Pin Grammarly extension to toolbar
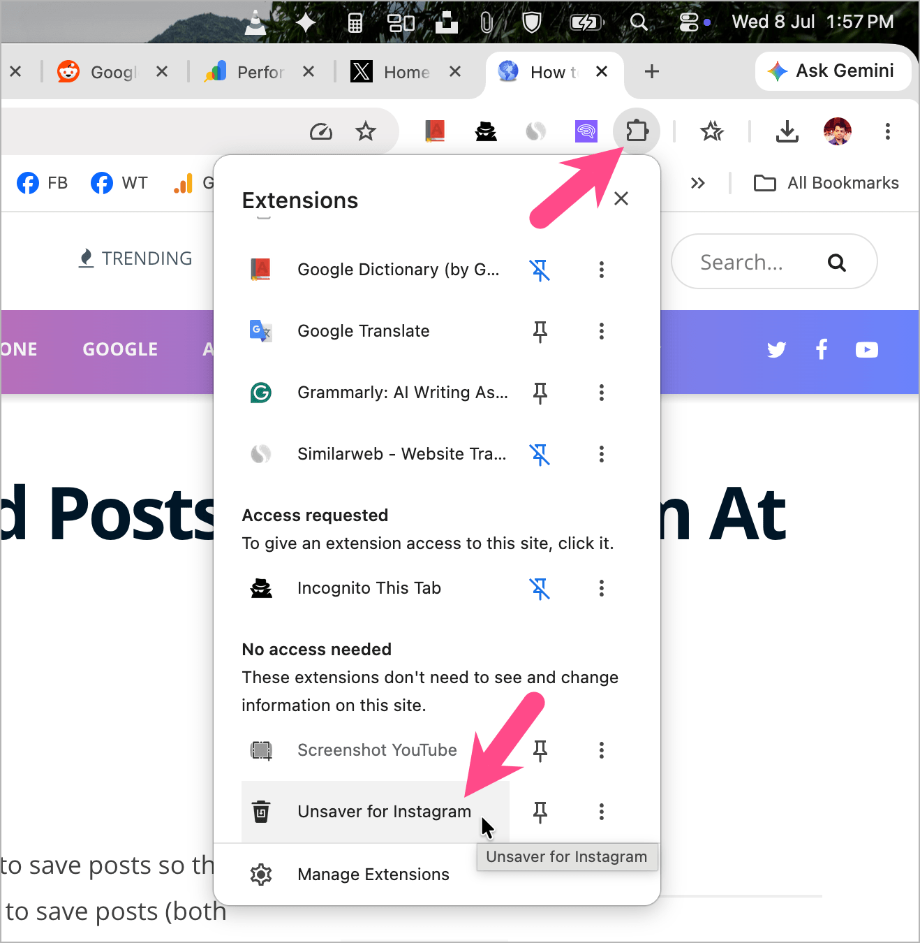The width and height of the screenshot is (920, 943). [x=540, y=393]
